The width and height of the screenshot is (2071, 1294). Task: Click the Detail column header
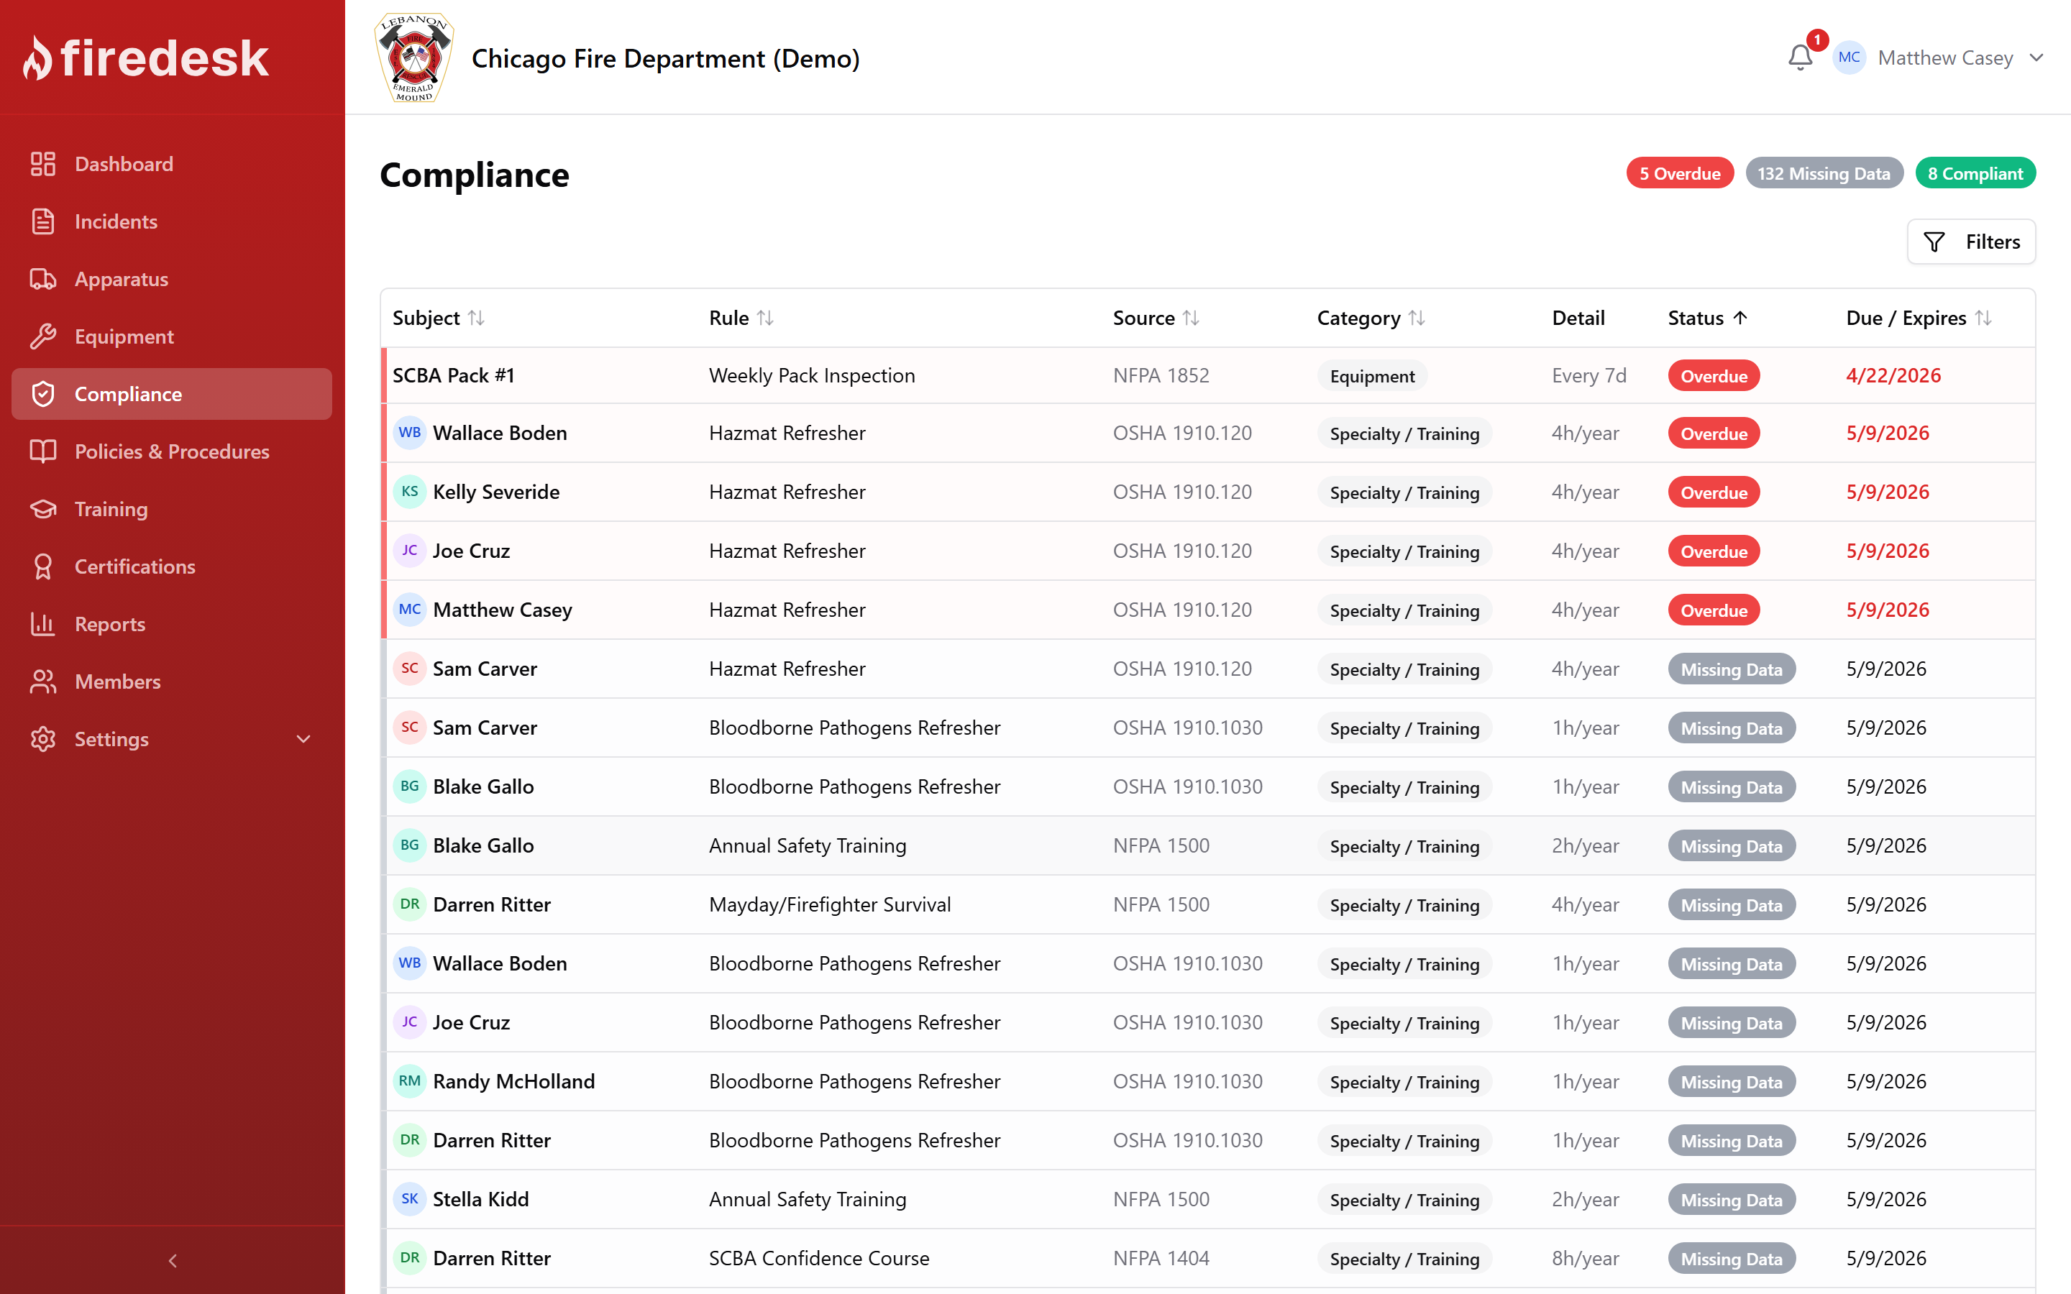pos(1578,318)
